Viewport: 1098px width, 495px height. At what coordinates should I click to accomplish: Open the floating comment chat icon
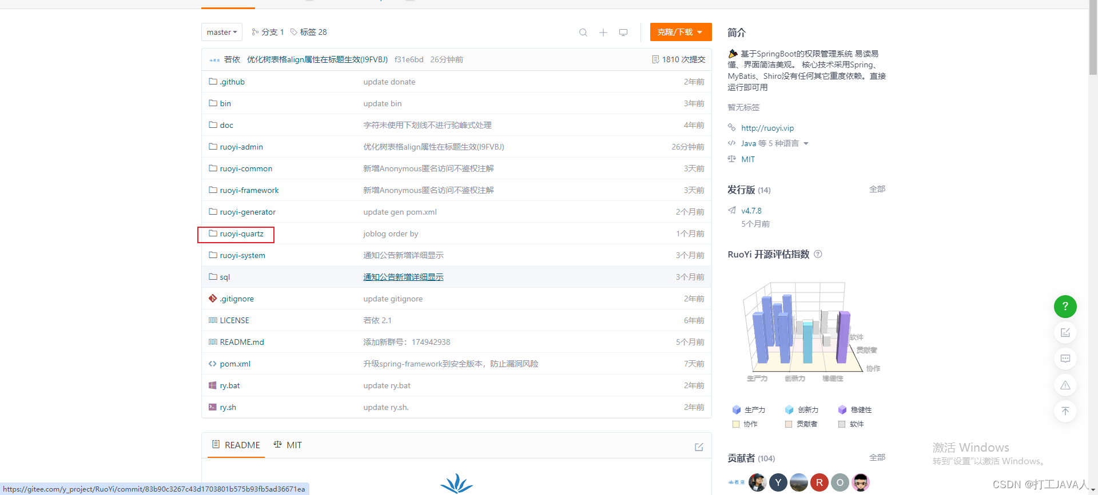coord(1065,359)
